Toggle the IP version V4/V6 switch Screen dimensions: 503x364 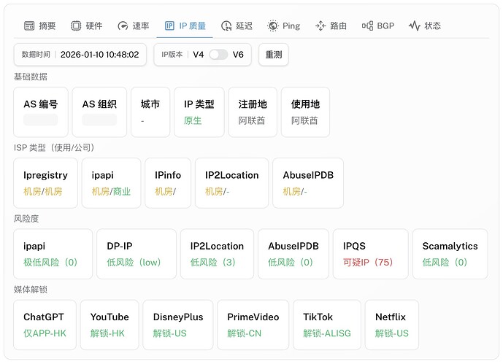click(x=218, y=55)
